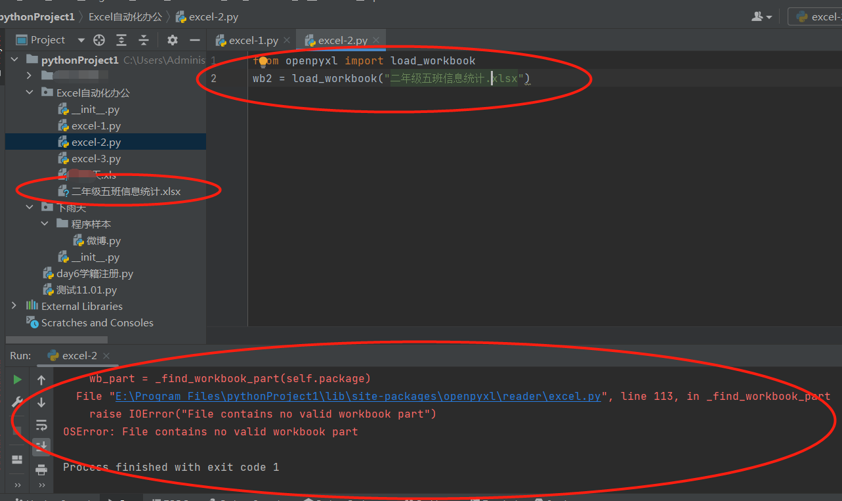
Task: Hide the Project tool window
Action: coord(194,40)
